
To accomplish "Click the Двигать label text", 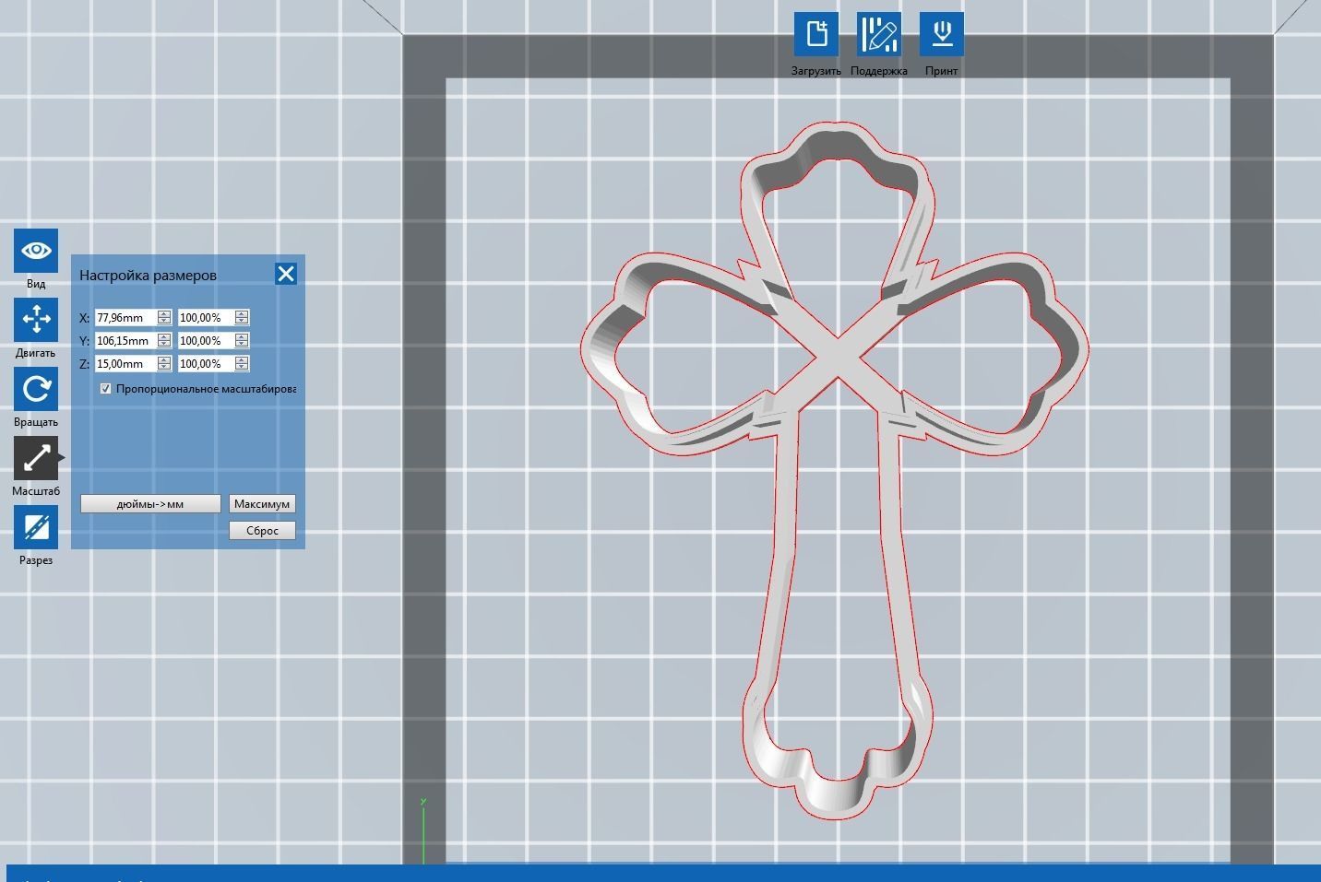I will 36,353.
